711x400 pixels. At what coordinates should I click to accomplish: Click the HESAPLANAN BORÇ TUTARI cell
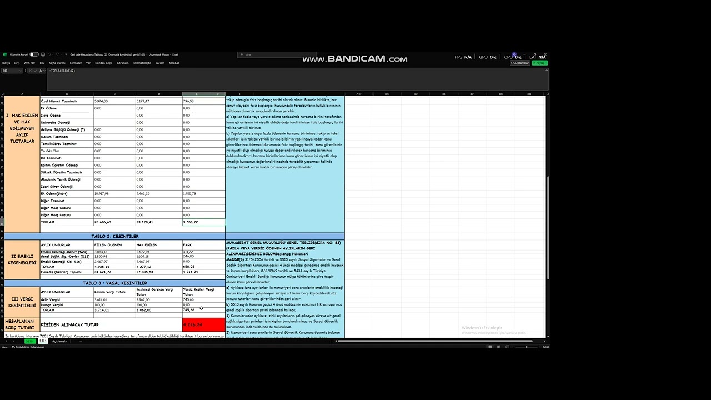(22, 324)
